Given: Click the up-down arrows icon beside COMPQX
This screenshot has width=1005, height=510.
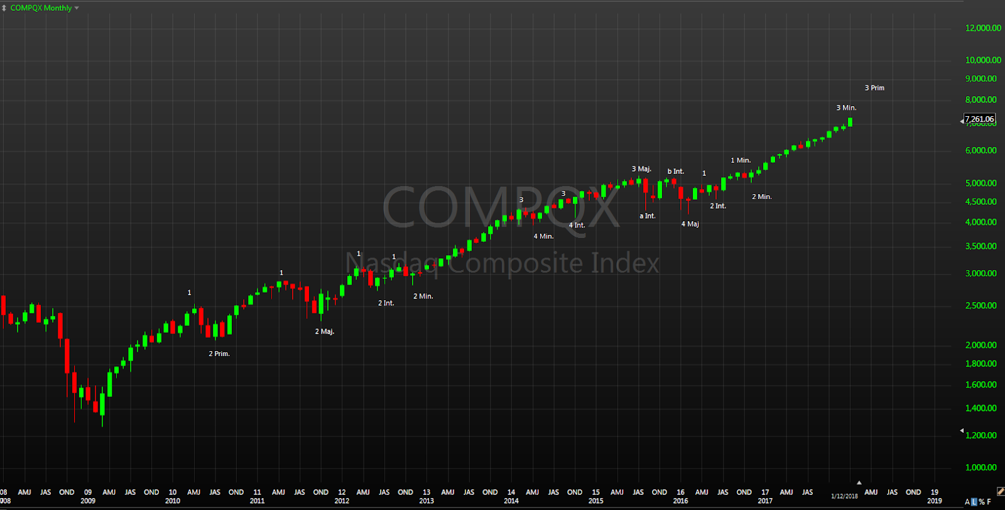Looking at the screenshot, I should tap(4, 8).
